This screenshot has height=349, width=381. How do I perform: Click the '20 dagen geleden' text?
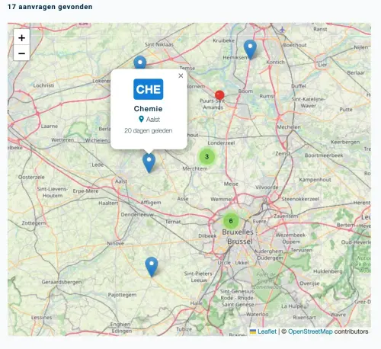(x=149, y=130)
